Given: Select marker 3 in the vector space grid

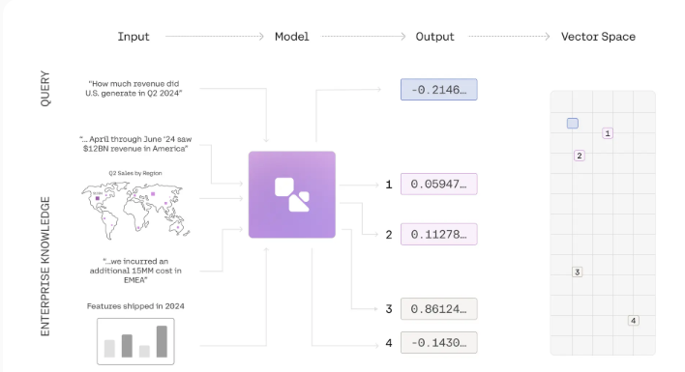Looking at the screenshot, I should (x=577, y=272).
